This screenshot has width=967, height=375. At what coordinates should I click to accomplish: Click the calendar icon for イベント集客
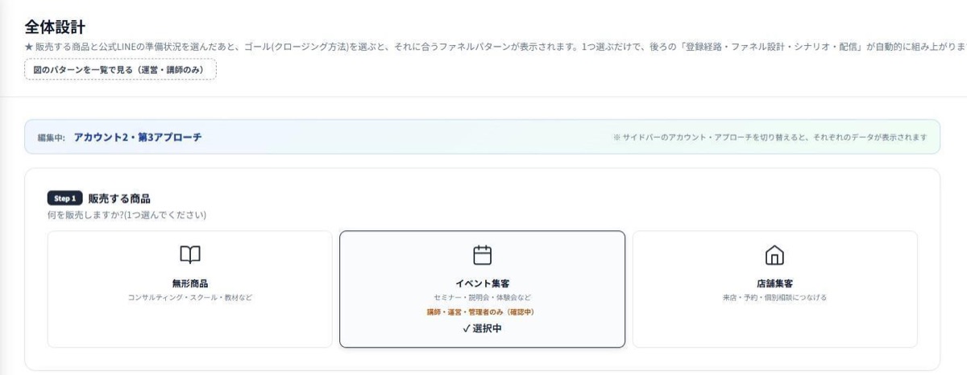click(x=482, y=255)
